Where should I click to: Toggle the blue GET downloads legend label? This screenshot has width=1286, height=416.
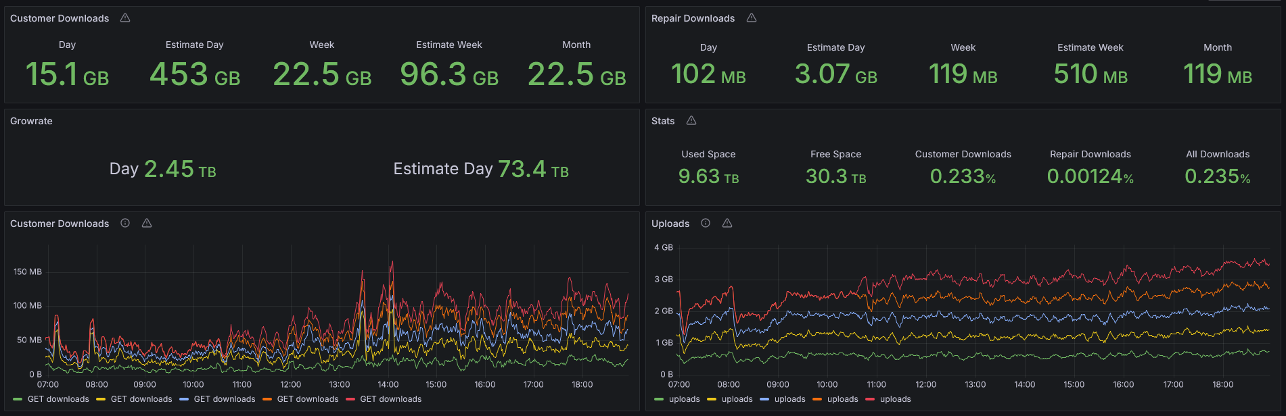pyautogui.click(x=225, y=399)
